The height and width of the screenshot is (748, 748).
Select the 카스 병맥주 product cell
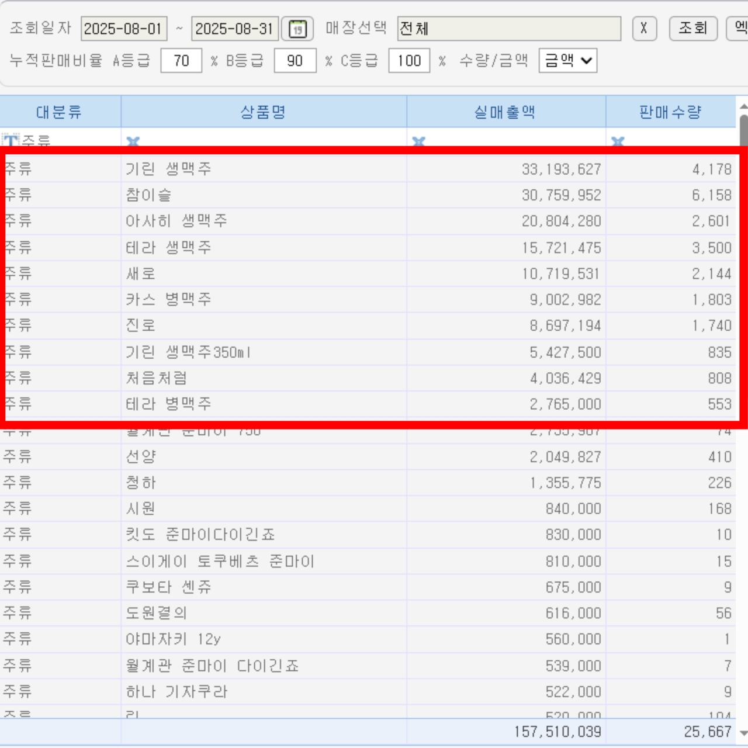(264, 299)
